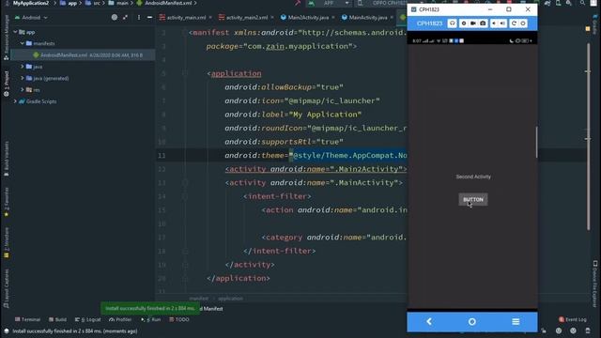Screen dimensions: 601x338
Task: Click the fold marker beside line 14
Action: (185, 196)
